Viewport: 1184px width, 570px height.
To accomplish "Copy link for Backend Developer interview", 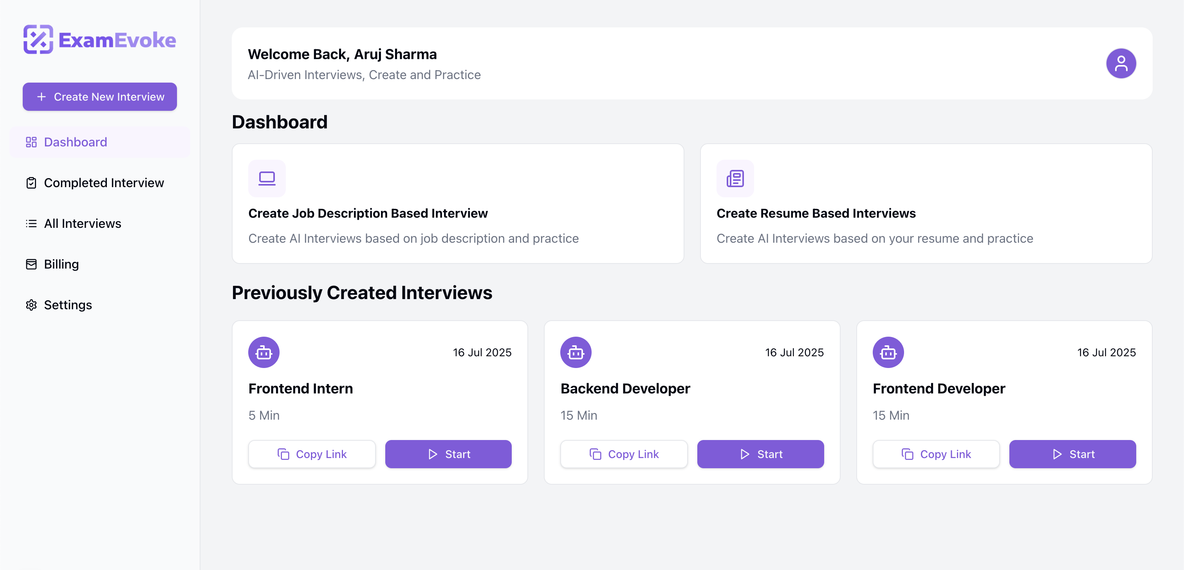I will (623, 454).
